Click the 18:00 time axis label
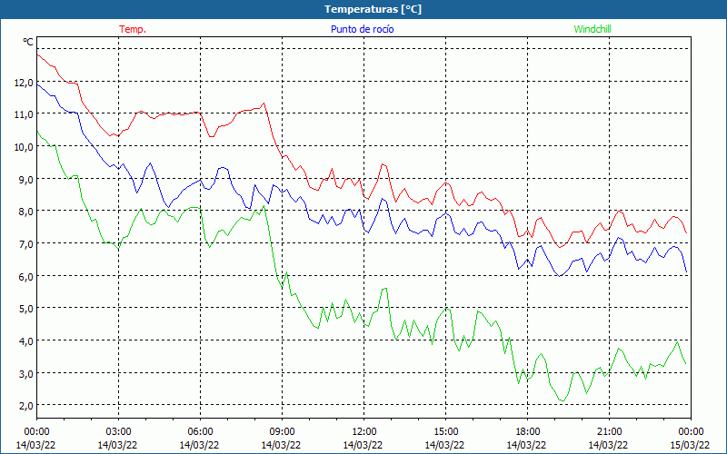The width and height of the screenshot is (727, 454). (x=527, y=432)
